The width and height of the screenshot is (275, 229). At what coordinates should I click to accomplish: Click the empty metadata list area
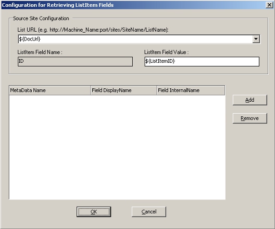point(117,147)
